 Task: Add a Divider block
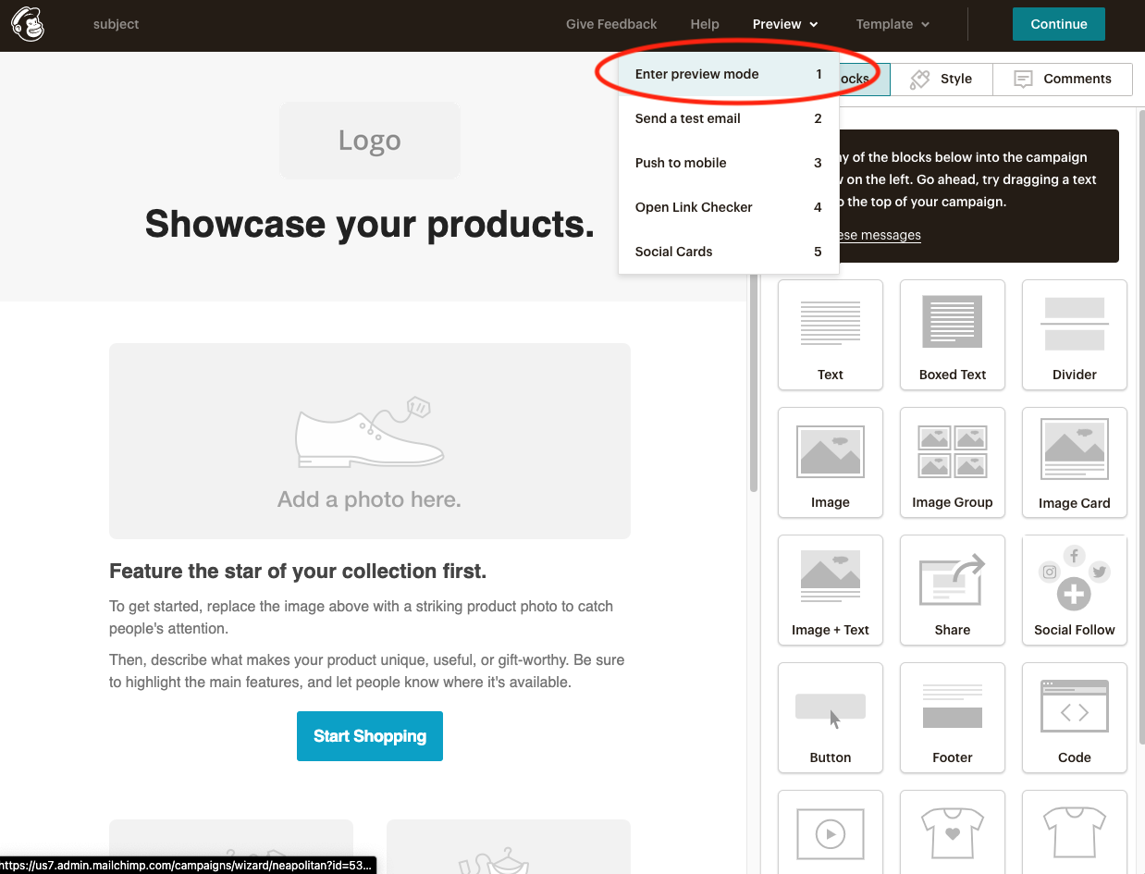tap(1075, 335)
